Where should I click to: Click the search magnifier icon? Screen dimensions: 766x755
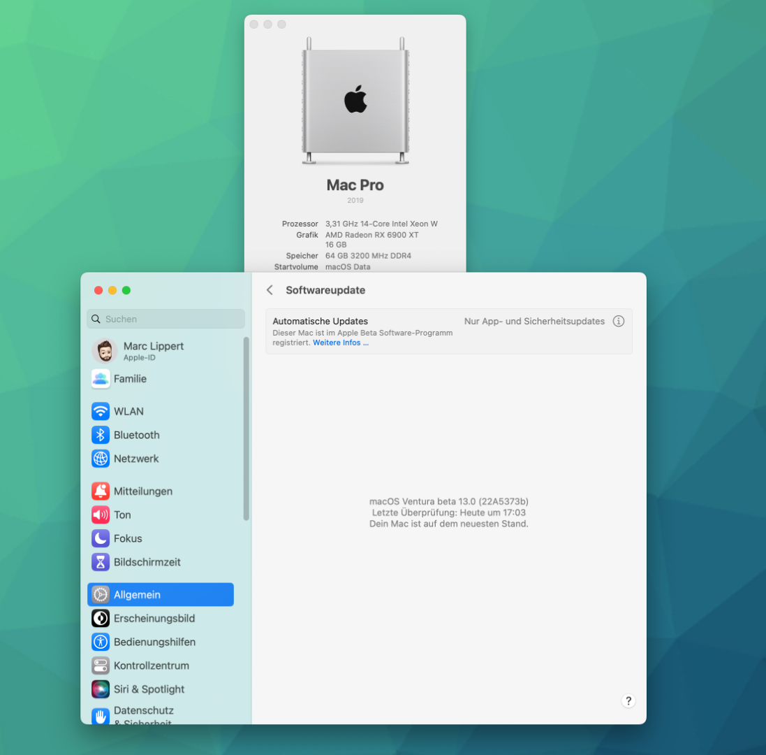(x=96, y=319)
